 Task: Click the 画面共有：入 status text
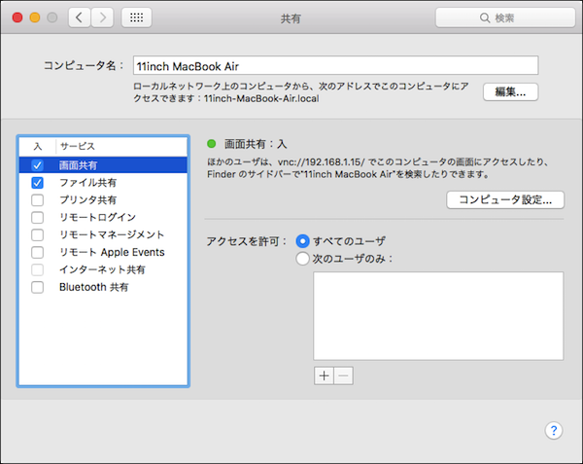click(x=256, y=144)
